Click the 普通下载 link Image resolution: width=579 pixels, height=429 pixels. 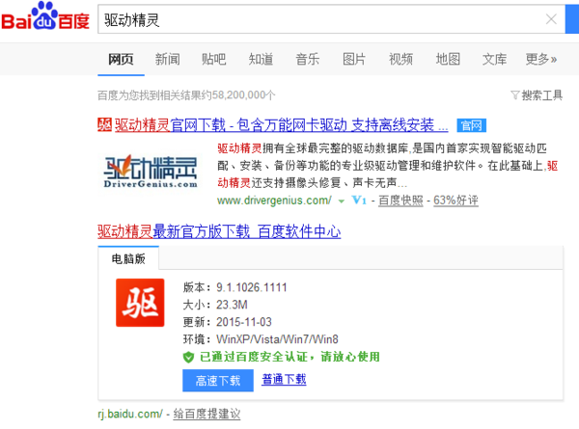coord(284,380)
